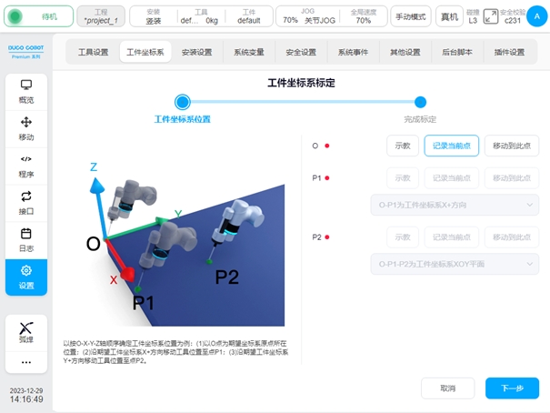Switch to the 工具设置 tab
Image resolution: width=550 pixels, height=413 pixels.
coord(93,52)
